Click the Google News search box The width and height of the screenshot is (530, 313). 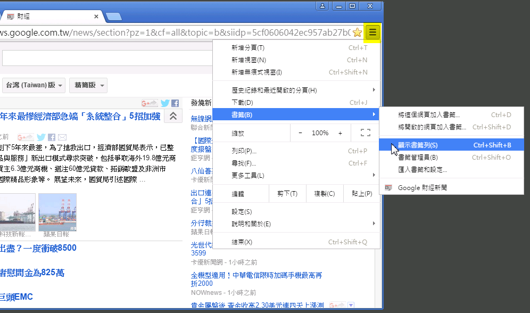point(107,58)
